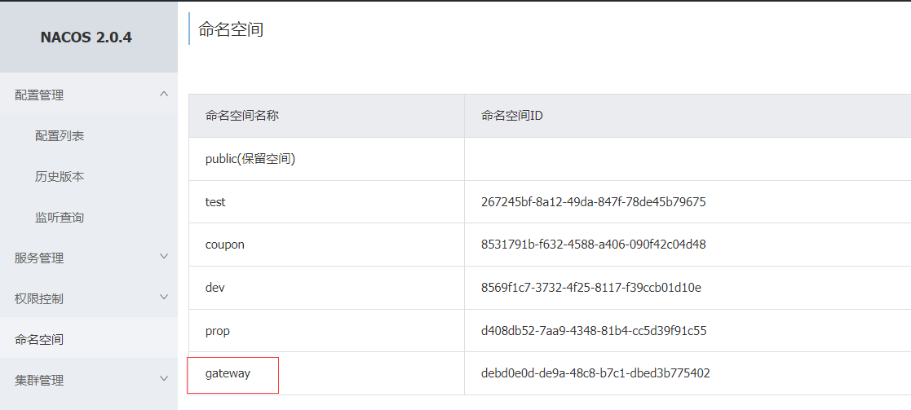This screenshot has width=911, height=410.
Task: Click the dev namespace ID value
Action: [x=591, y=288]
